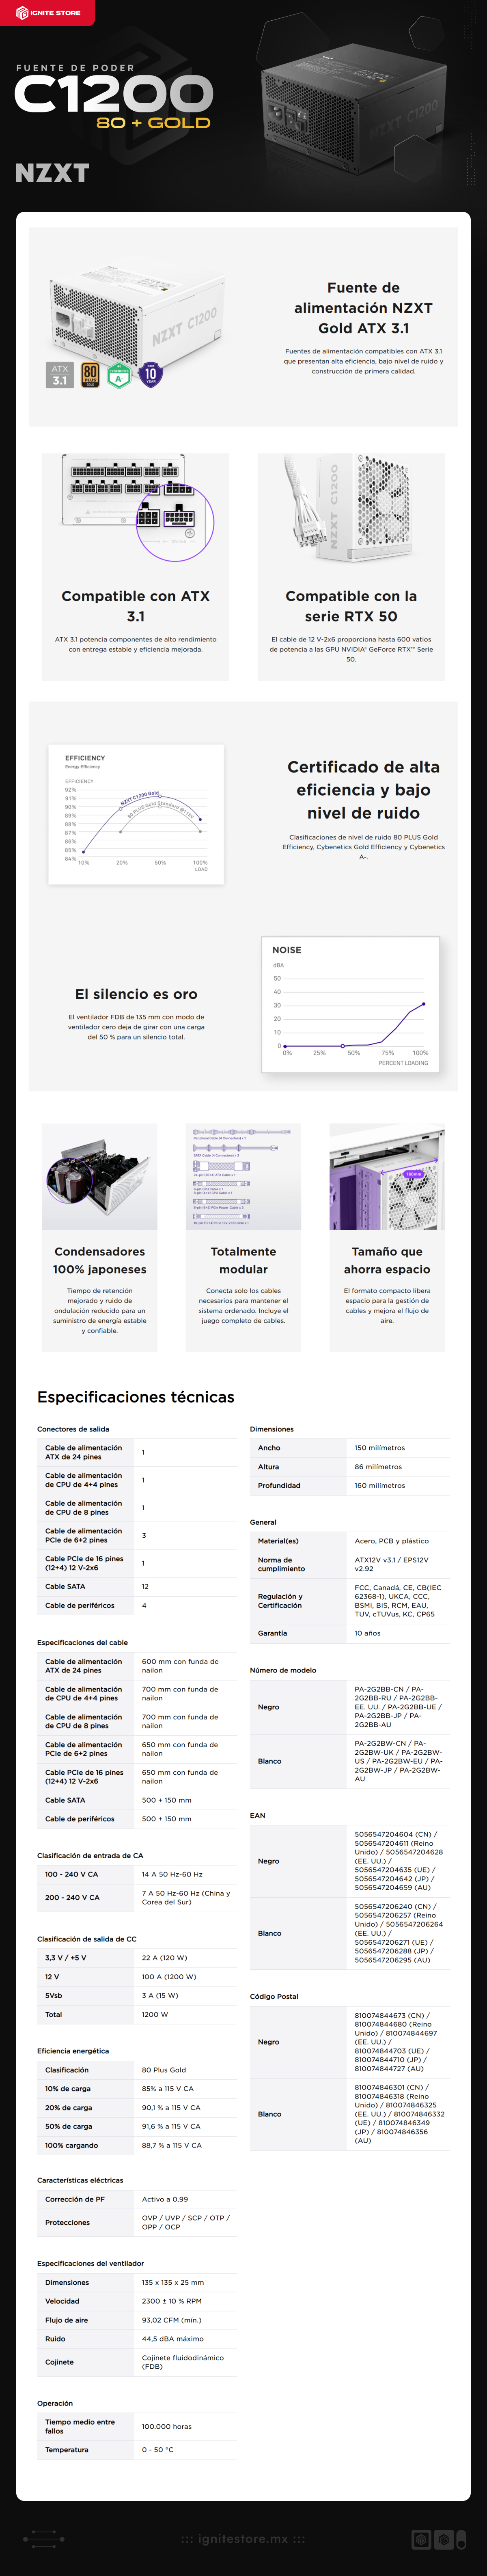
Task: Click the 'Compatible con ATX 3.1' heading
Action: [136, 606]
